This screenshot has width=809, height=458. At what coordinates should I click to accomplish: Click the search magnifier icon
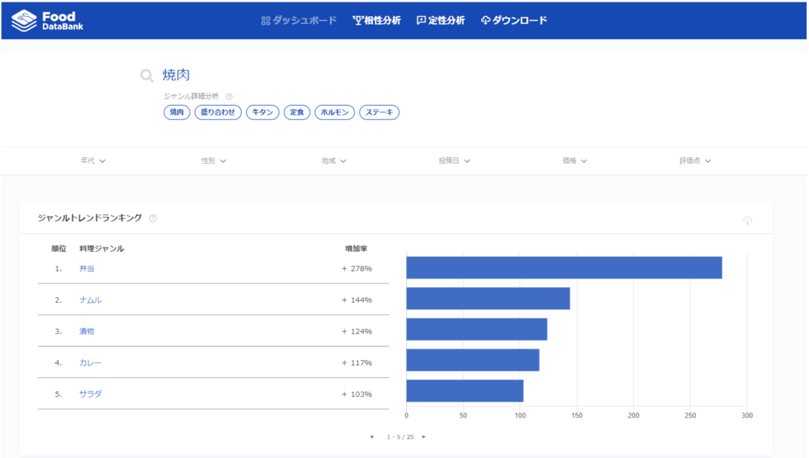coord(147,76)
